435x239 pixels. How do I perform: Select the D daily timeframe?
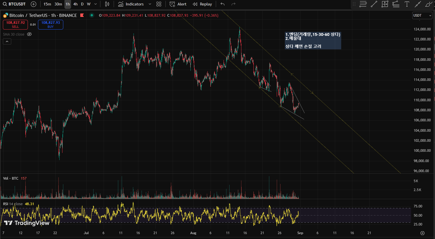(82, 4)
